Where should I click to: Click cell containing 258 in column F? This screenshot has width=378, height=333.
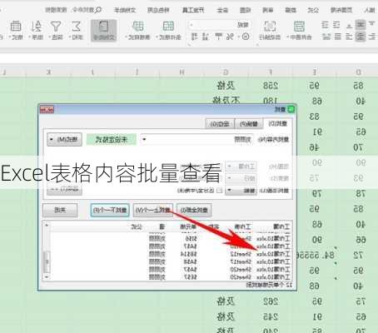pos(271,86)
